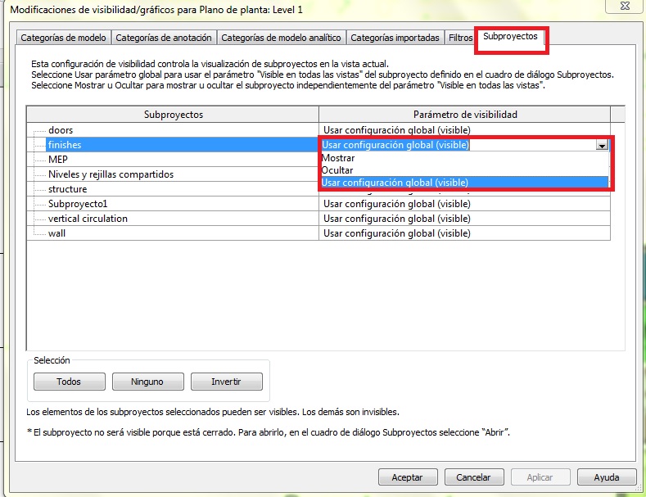Choose Ocultar from the dropdown list

tap(337, 170)
